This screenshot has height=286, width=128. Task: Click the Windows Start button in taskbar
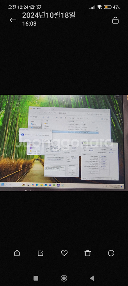[x=2, y=185]
